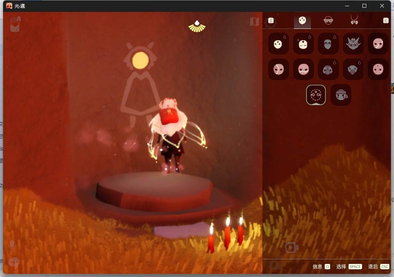Select the highlighted dotted-outline swirl mask
The height and width of the screenshot is (277, 394).
[x=316, y=95]
